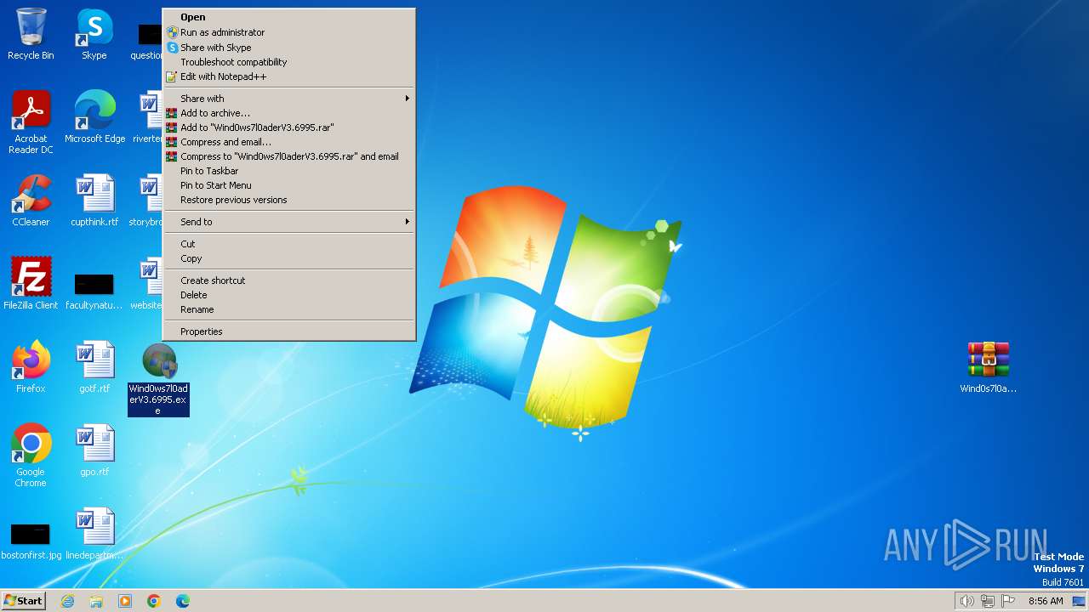Choose Copy from the context menu
The image size is (1089, 612).
[288, 258]
